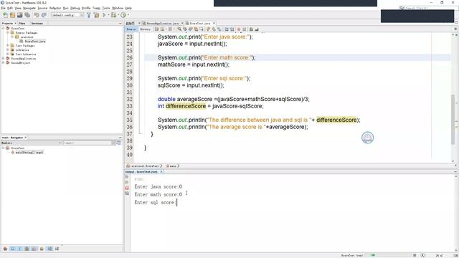This screenshot has width=459, height=258.
Task: Open the Navigate menu
Action: pos(29,8)
